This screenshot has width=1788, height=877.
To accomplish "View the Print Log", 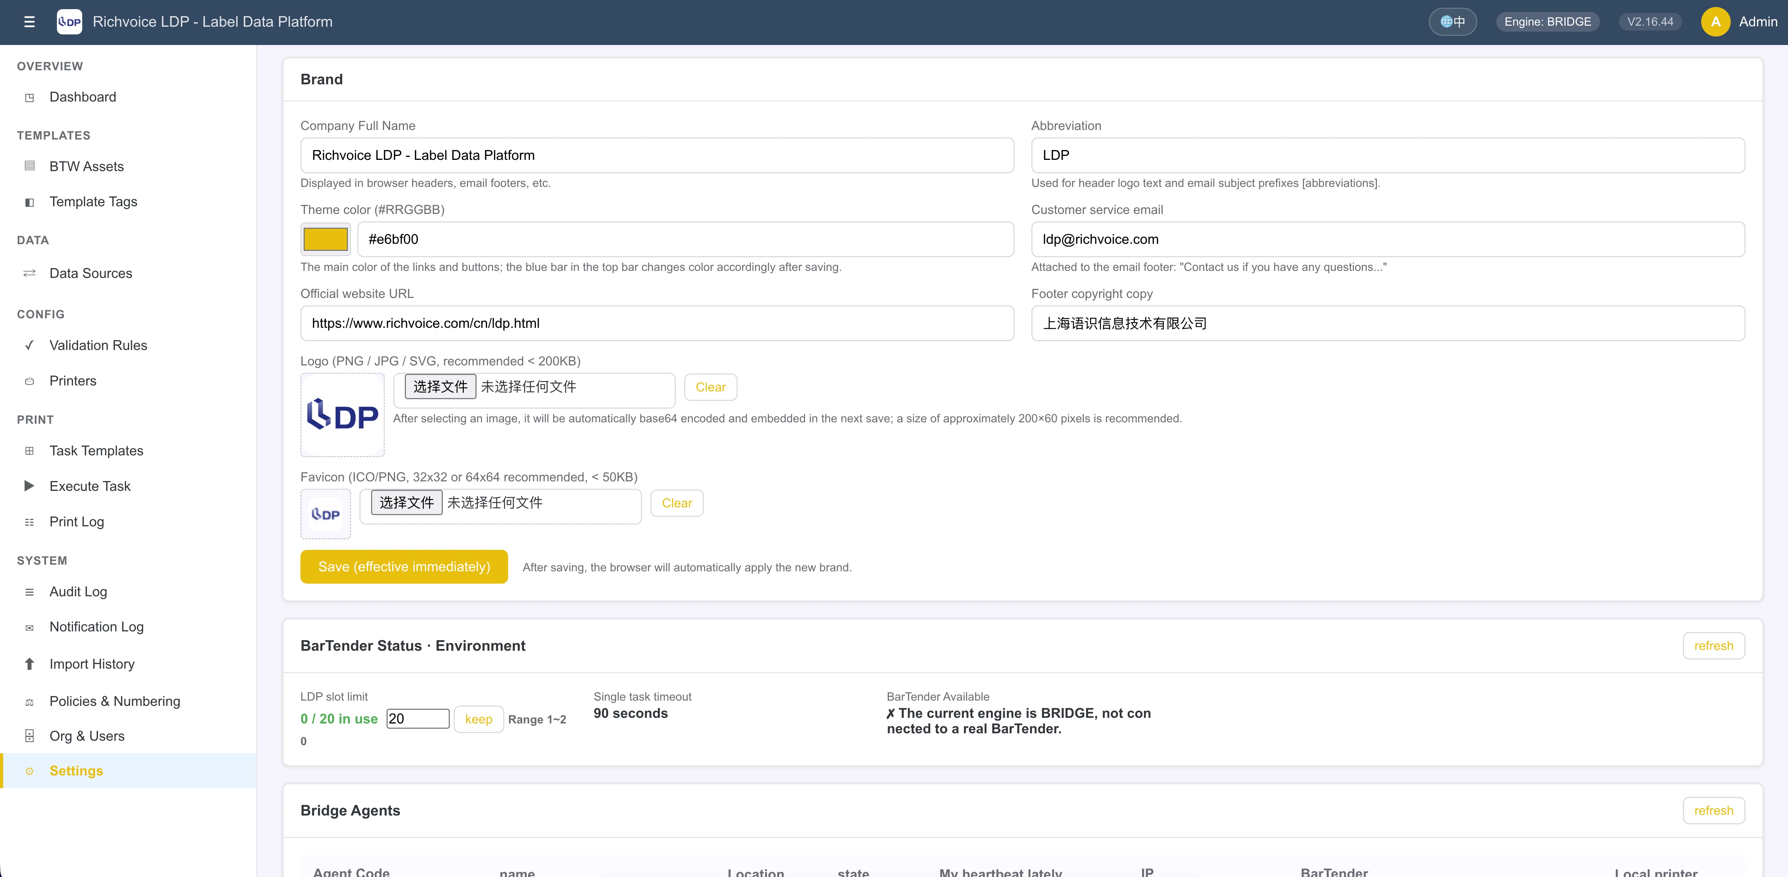I will (128, 522).
